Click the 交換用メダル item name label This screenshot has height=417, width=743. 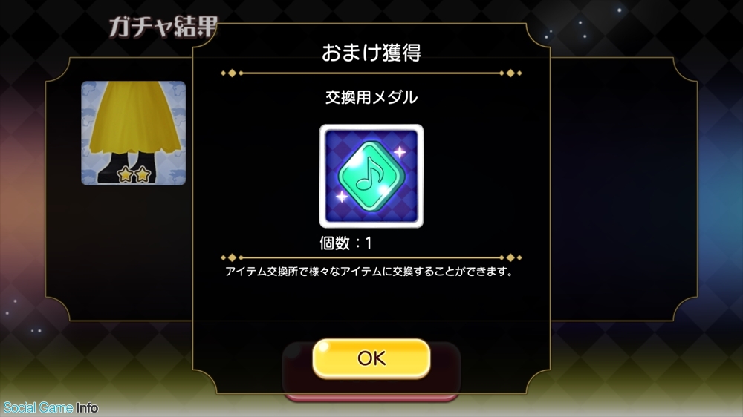[371, 97]
